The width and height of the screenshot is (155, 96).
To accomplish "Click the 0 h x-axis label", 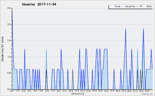I will [x=12, y=91].
